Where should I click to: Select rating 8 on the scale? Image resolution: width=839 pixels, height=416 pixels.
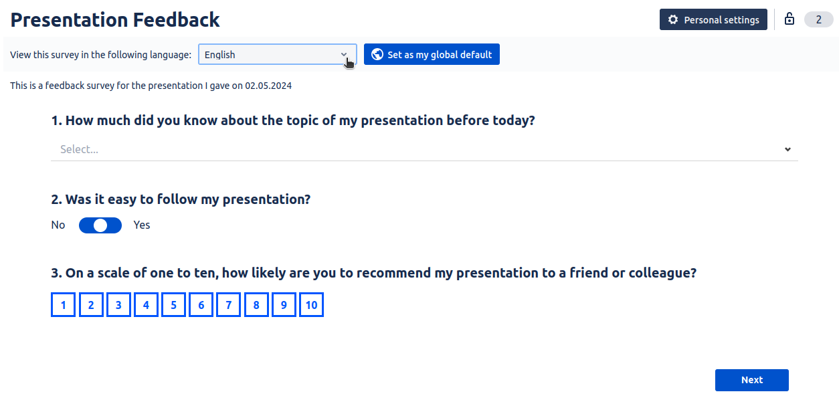coord(256,306)
